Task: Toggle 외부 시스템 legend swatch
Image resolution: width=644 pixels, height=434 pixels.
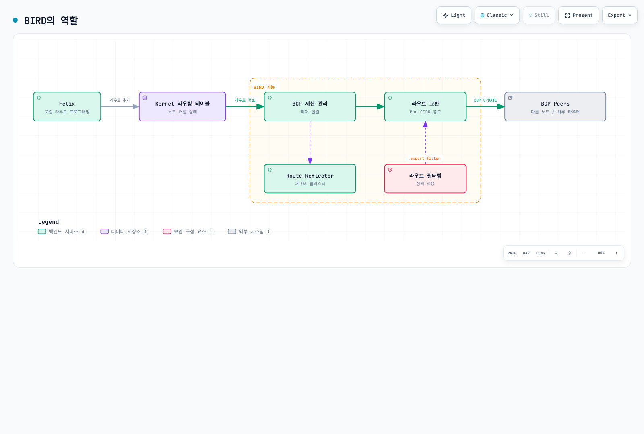Action: point(232,231)
